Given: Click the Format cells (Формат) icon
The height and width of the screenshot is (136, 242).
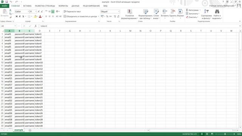Looking at the screenshot, I should (x=180, y=11).
